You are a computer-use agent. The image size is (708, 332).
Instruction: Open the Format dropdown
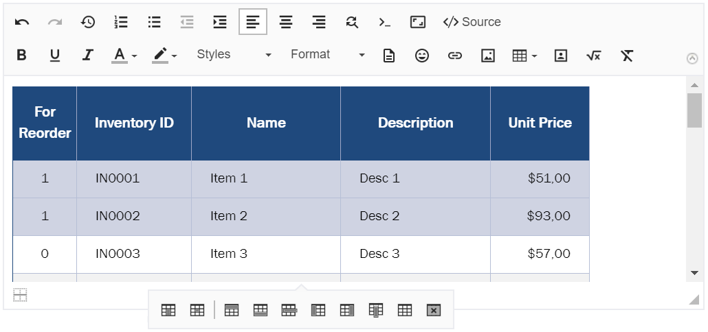point(327,55)
